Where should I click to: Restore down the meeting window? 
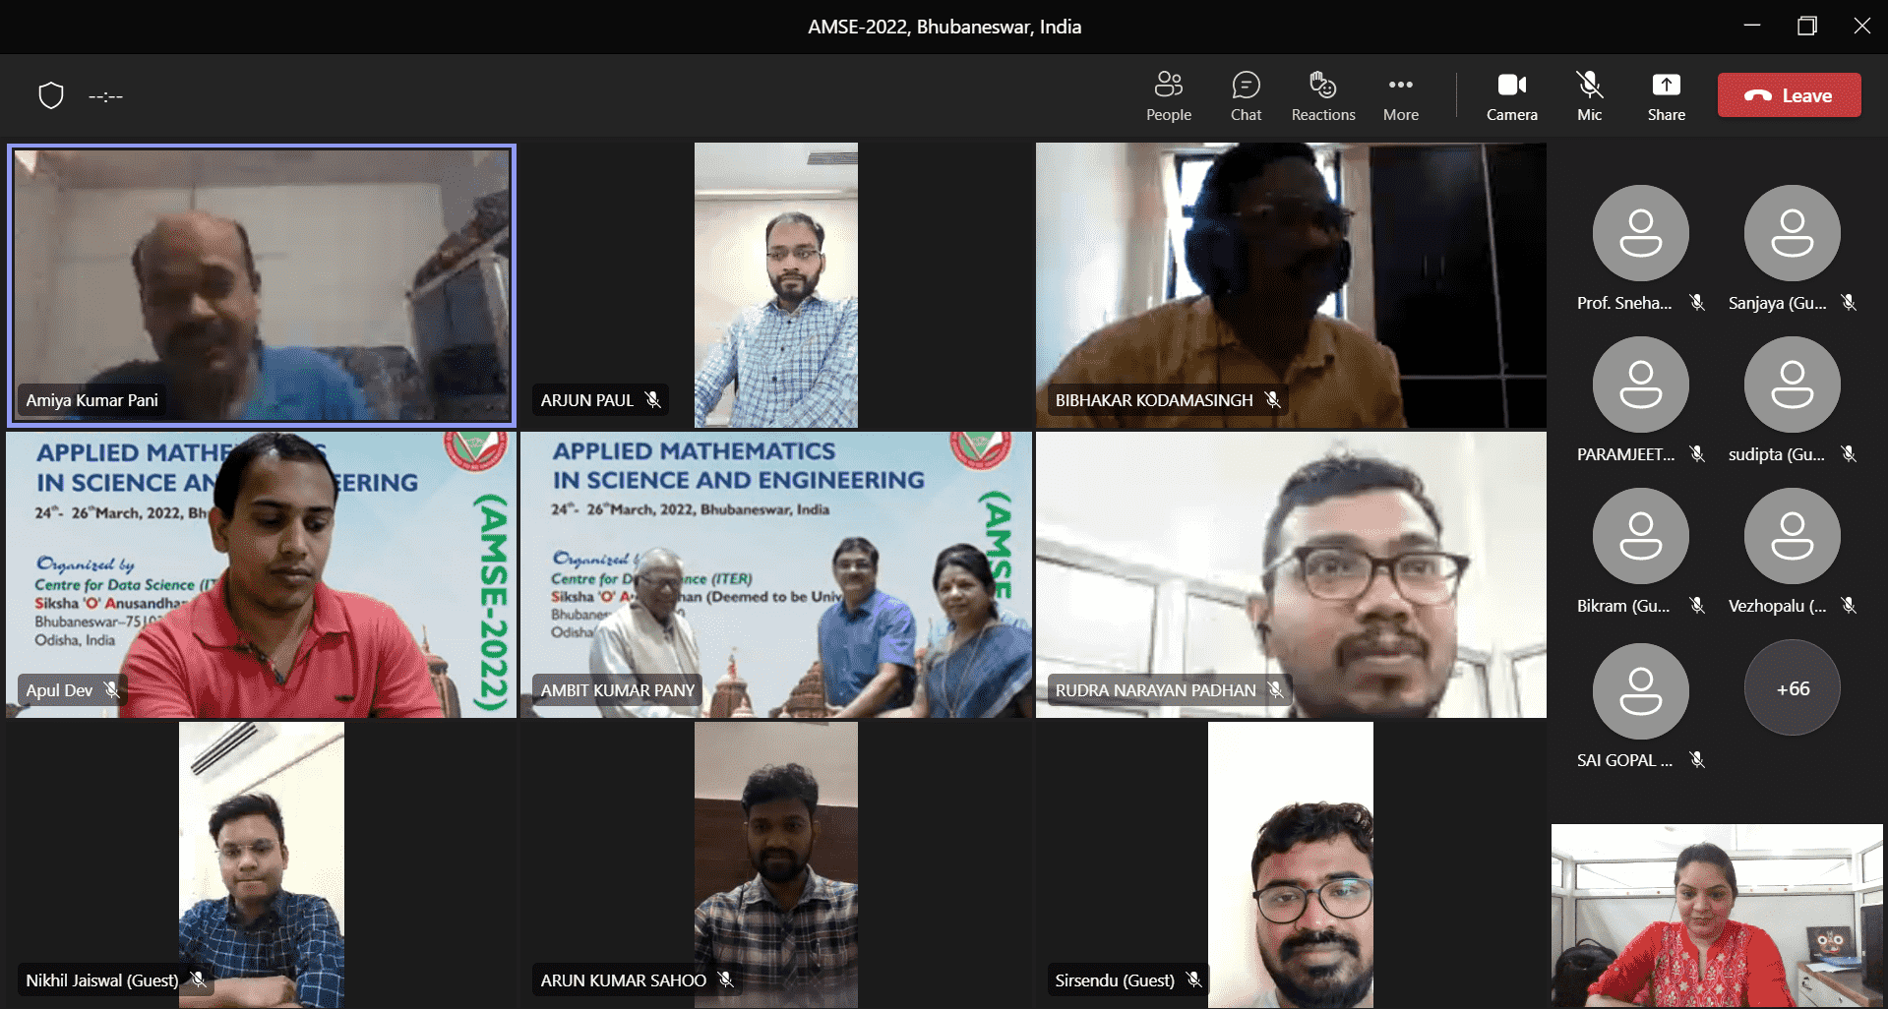[x=1806, y=27]
